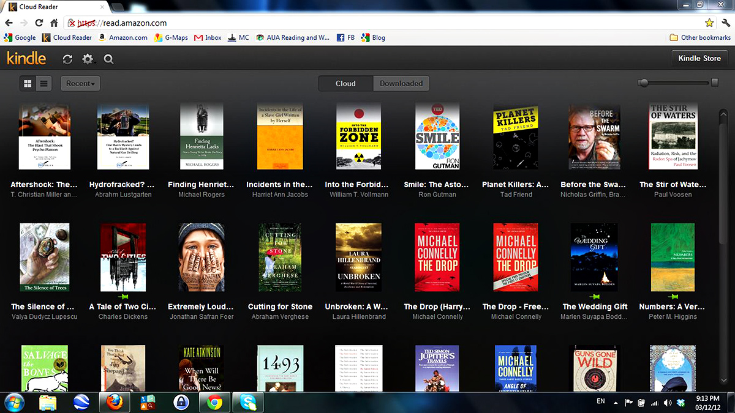Open Cutting for Stone cover
The width and height of the screenshot is (735, 413).
(x=280, y=257)
